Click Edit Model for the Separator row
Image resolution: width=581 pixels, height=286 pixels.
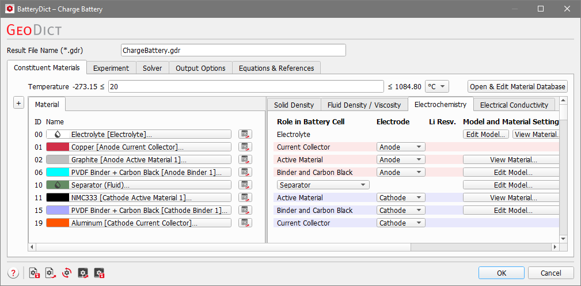pyautogui.click(x=511, y=185)
